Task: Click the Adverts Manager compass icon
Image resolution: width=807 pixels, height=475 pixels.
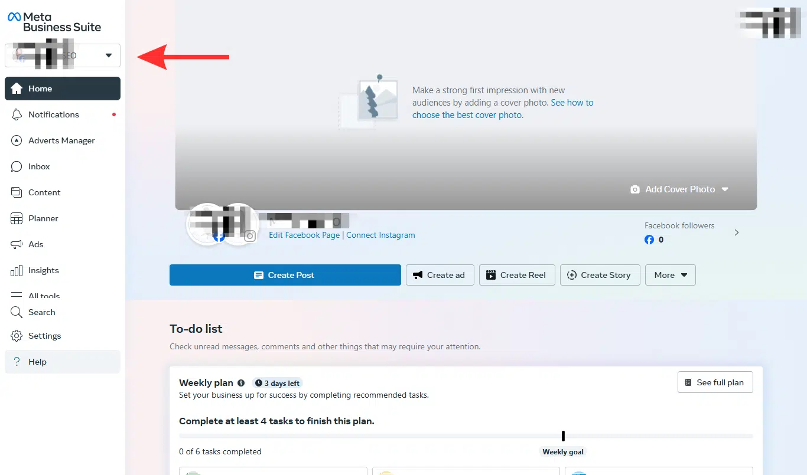Action: pos(17,140)
